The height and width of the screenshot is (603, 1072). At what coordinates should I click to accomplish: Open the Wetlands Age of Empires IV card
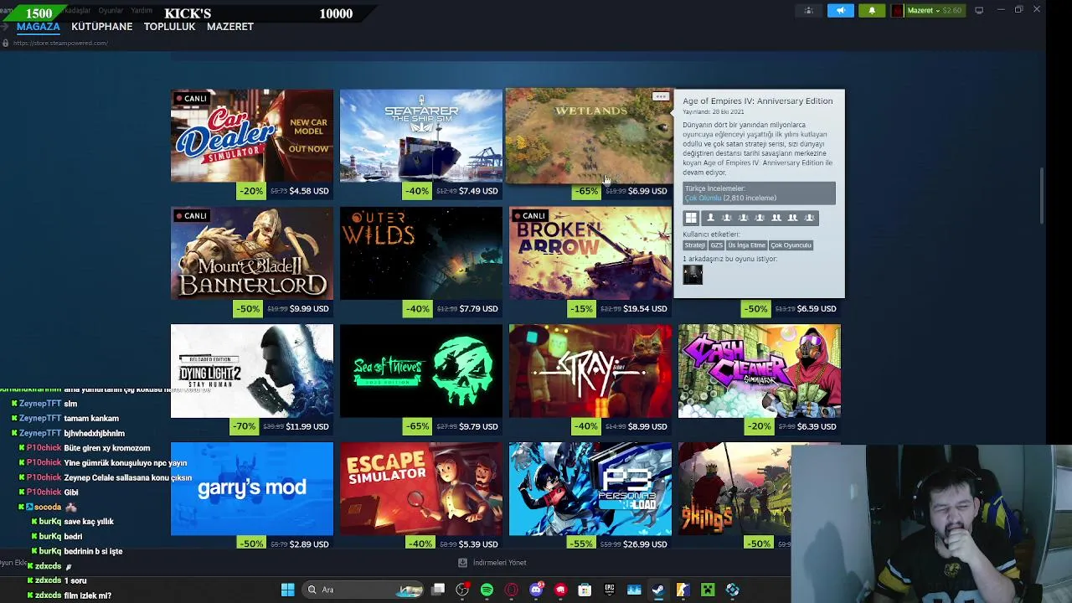[589, 136]
